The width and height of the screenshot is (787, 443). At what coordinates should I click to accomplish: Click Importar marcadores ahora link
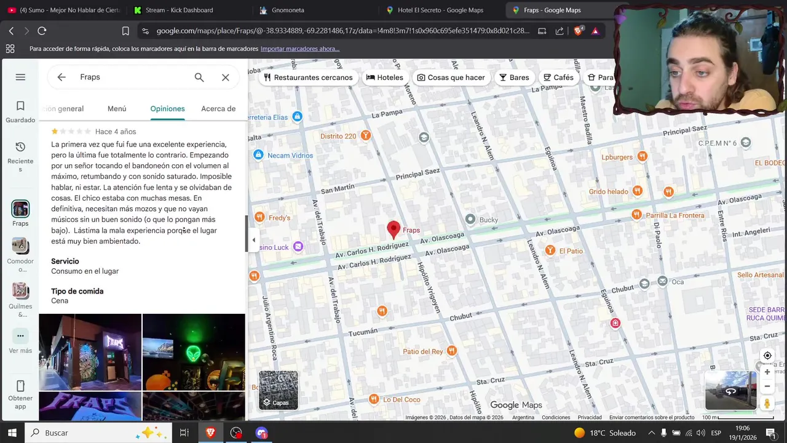[300, 49]
